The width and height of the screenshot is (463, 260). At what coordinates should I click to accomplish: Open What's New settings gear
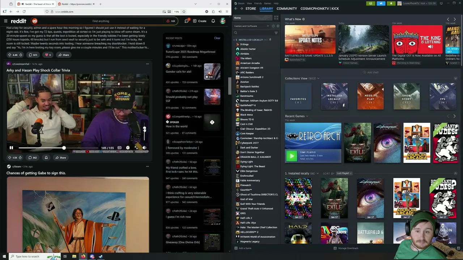(303, 19)
